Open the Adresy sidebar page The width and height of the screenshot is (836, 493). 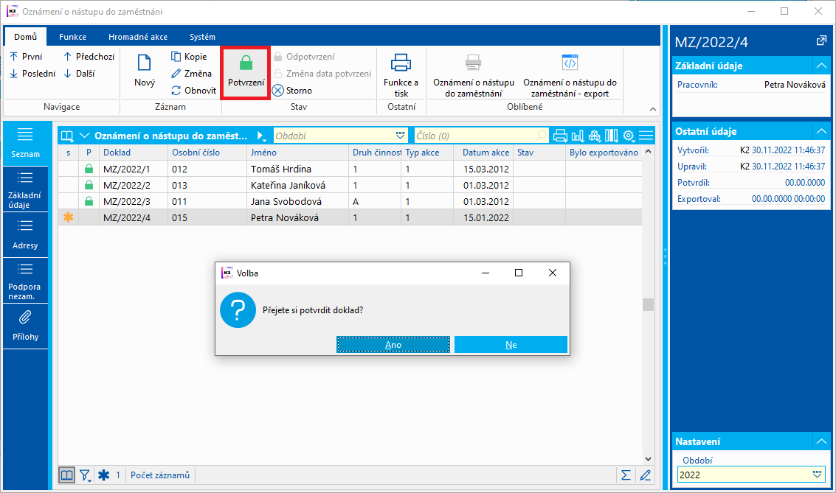(x=25, y=235)
